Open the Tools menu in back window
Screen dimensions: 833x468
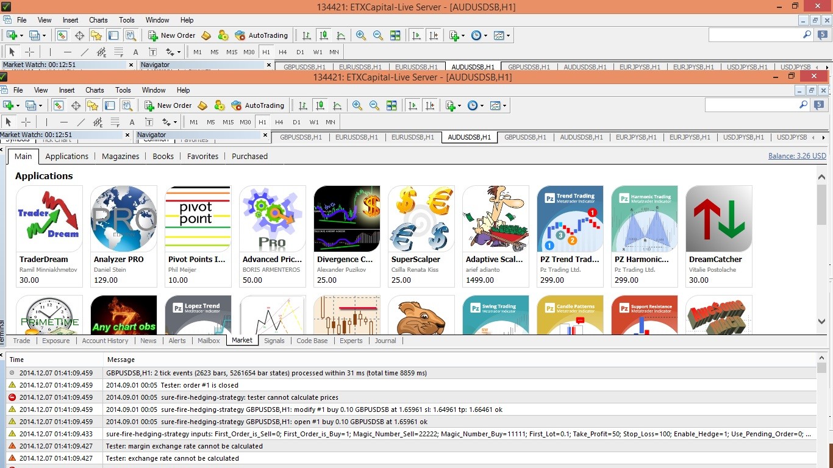click(x=127, y=20)
